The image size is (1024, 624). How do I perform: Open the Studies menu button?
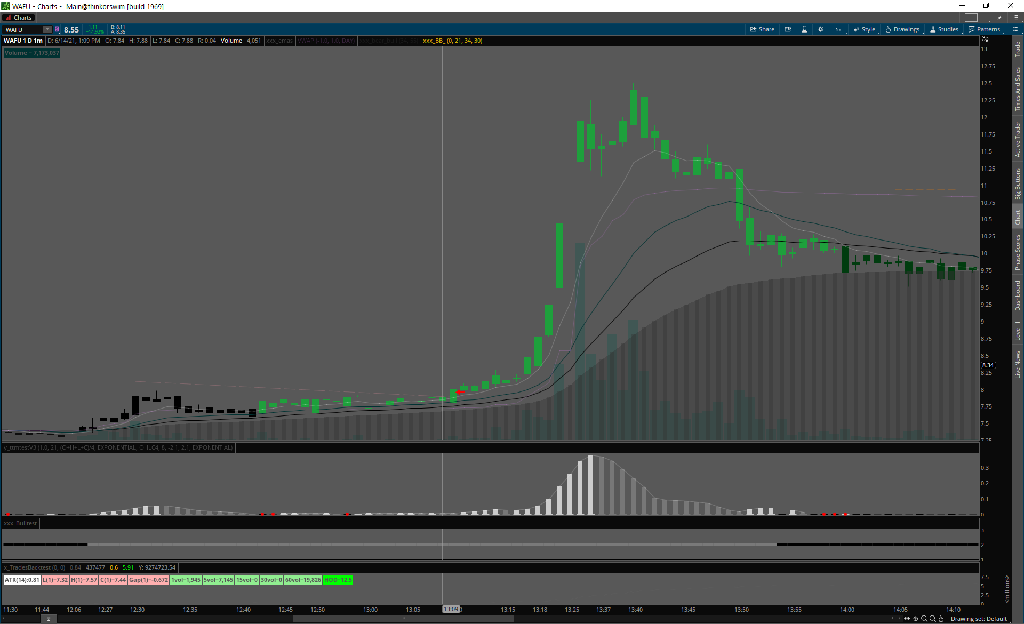[x=944, y=29]
